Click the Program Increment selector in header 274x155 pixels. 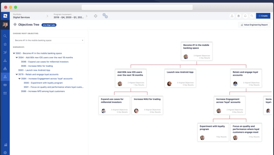tap(69, 17)
